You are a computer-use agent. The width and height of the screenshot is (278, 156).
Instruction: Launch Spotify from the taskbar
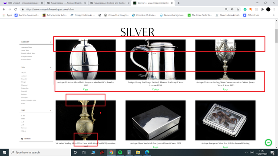click(x=120, y=152)
